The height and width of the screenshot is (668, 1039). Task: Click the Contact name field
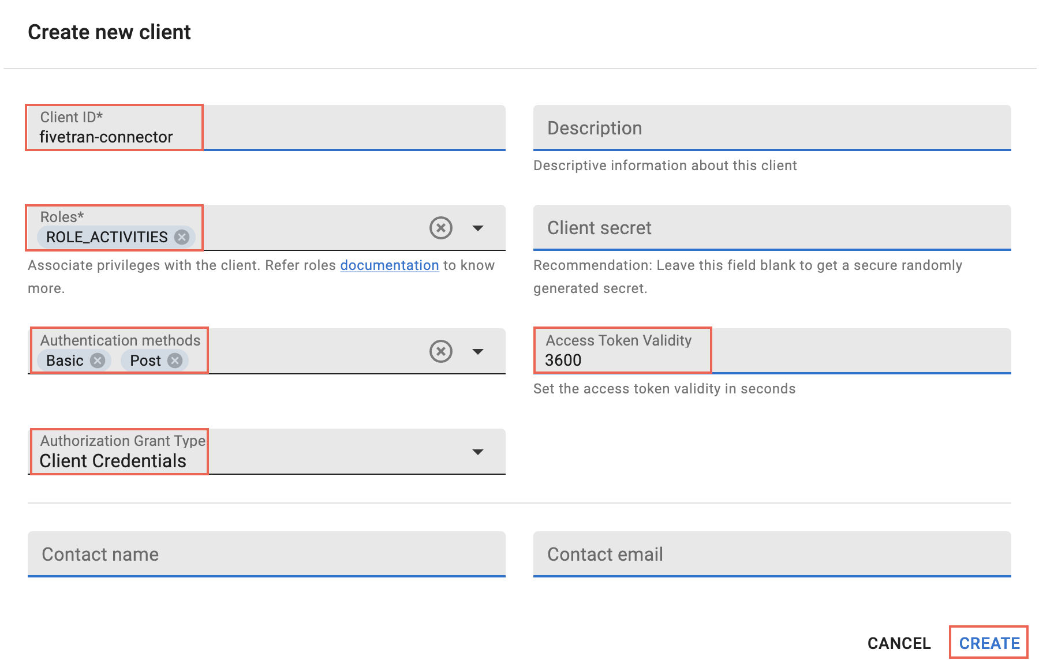[267, 554]
